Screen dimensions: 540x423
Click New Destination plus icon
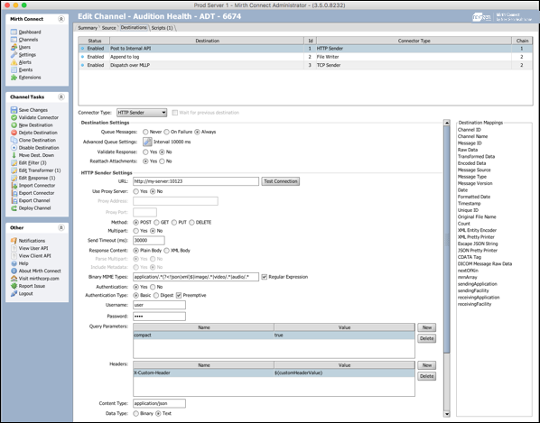click(x=14, y=125)
